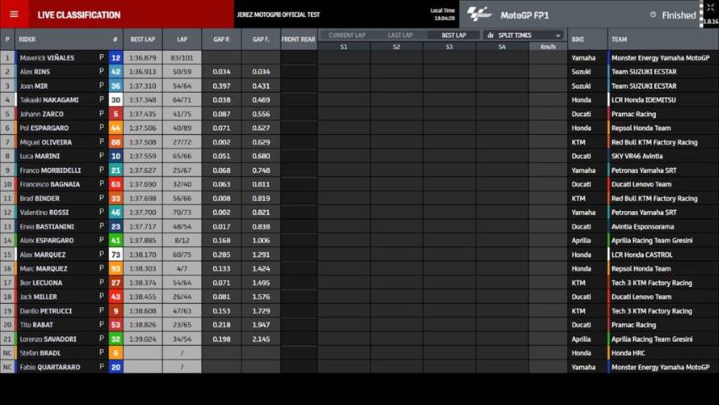Viewport: 719px width, 405px height.
Task: Click the MotoGP FP1 session label
Action: 524,15
